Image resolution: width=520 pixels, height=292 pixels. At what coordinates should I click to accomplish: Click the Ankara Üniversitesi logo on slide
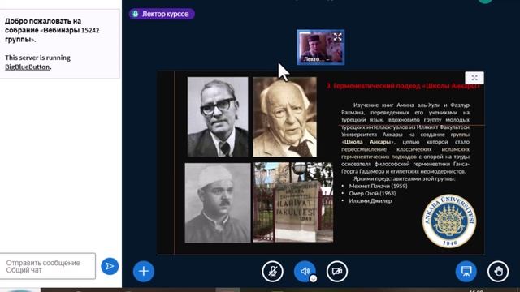click(449, 221)
